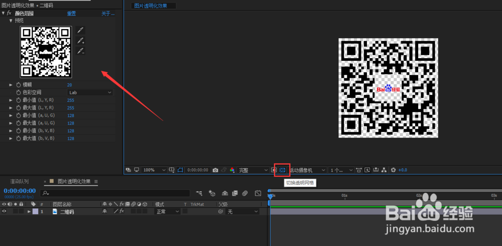Image resolution: width=502 pixels, height=246 pixels.
Task: Click the primary viewer monitor icon
Action: point(137,170)
